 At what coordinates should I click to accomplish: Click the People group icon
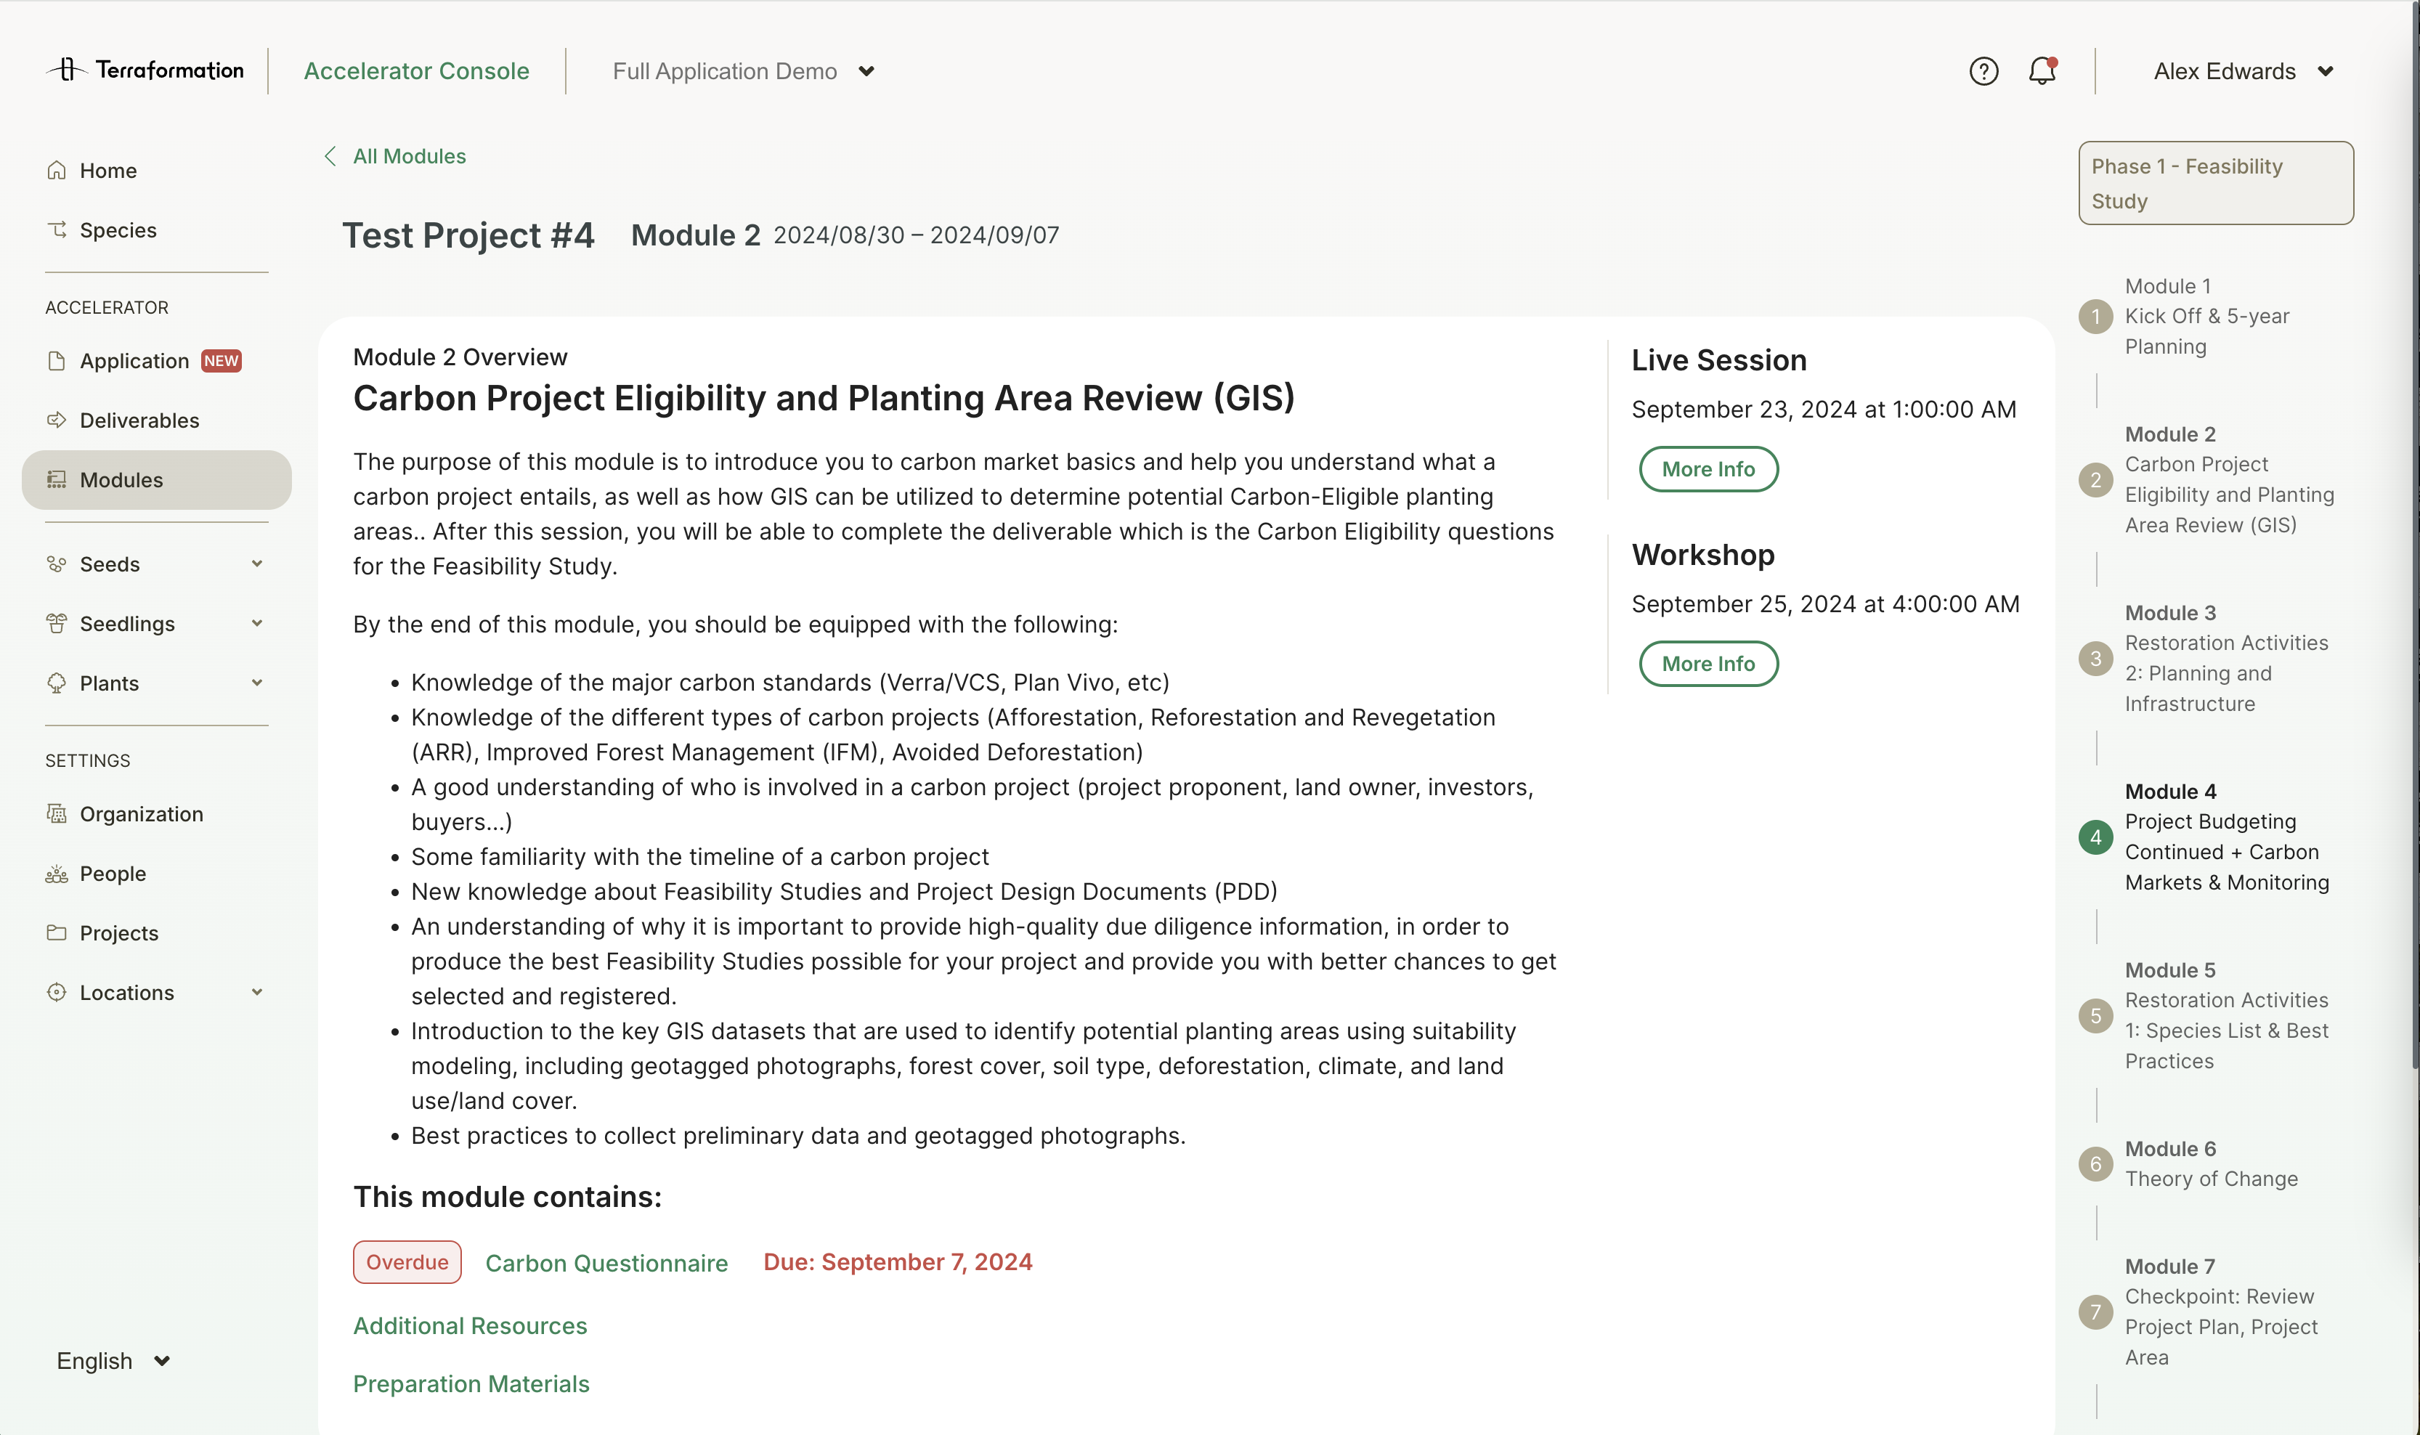57,873
